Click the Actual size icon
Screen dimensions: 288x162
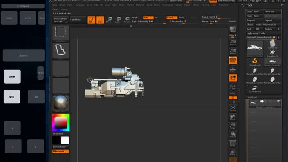click(x=233, y=42)
